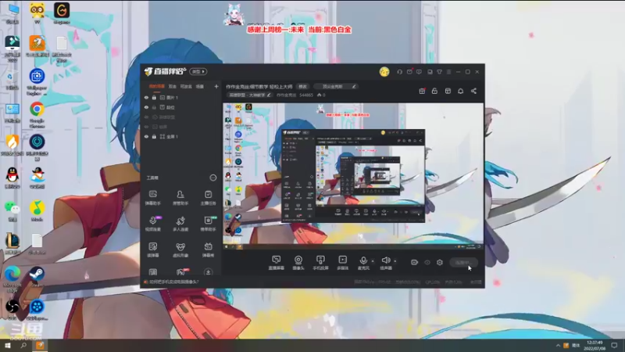Edit the notice pill with pencil icon

pyautogui.click(x=336, y=86)
